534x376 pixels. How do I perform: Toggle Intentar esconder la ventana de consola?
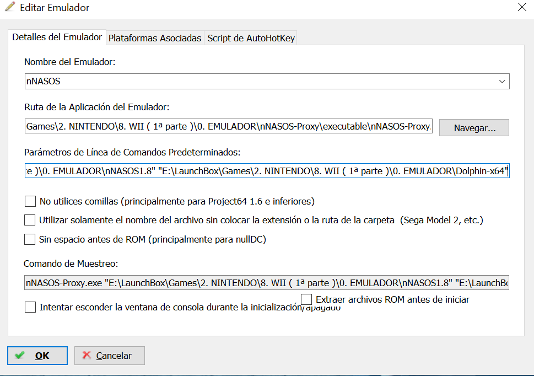tap(30, 307)
